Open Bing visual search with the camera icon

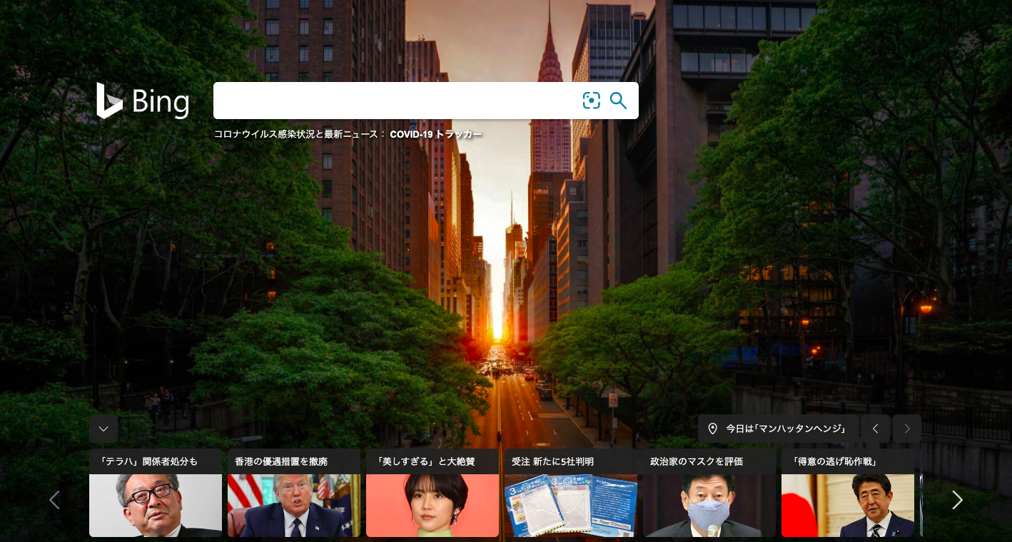tap(592, 101)
